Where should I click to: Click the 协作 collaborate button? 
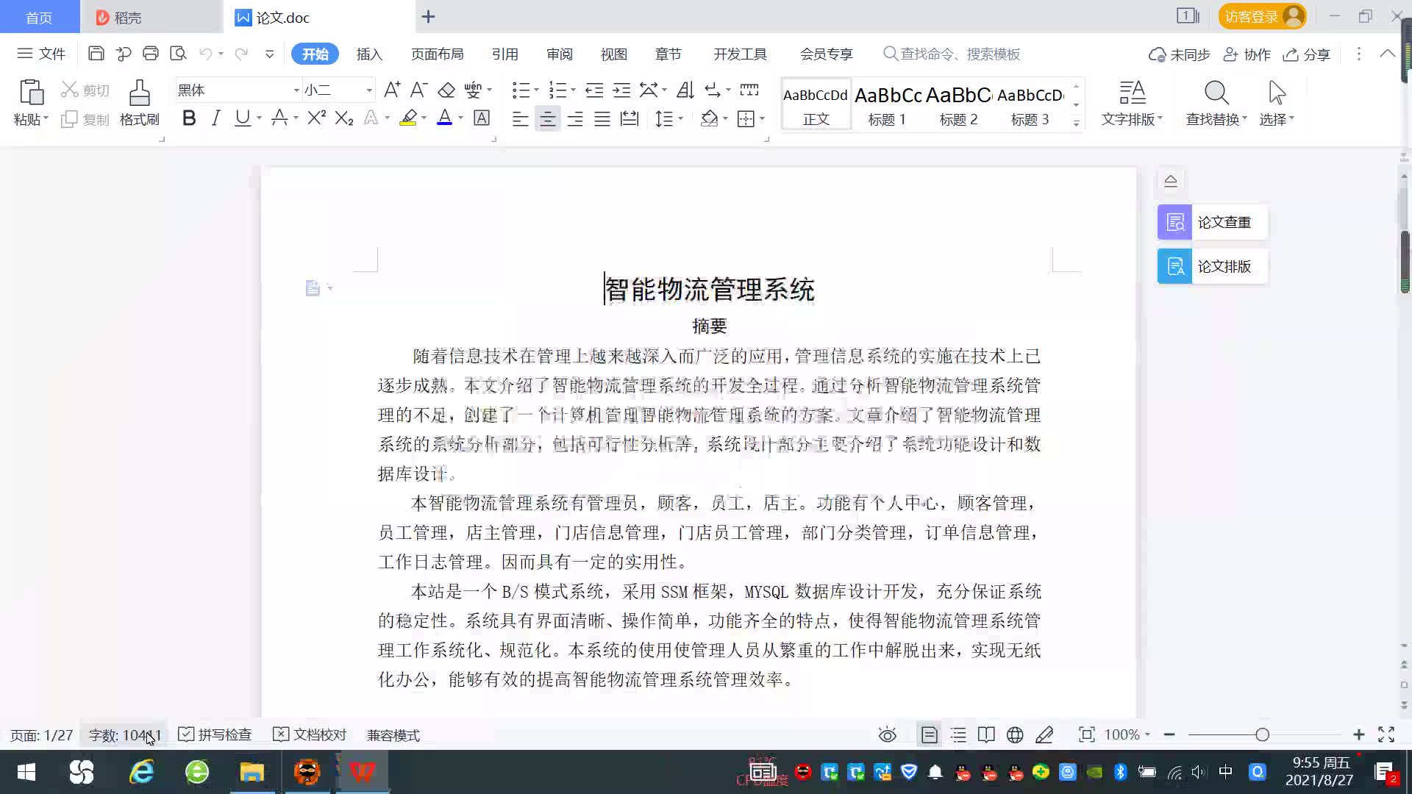[x=1247, y=54]
